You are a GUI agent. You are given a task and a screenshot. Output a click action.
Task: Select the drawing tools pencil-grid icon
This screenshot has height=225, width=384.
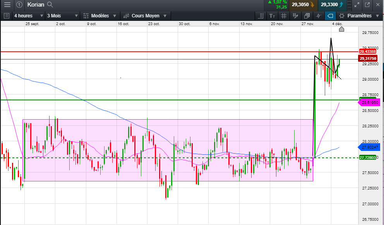click(x=295, y=16)
